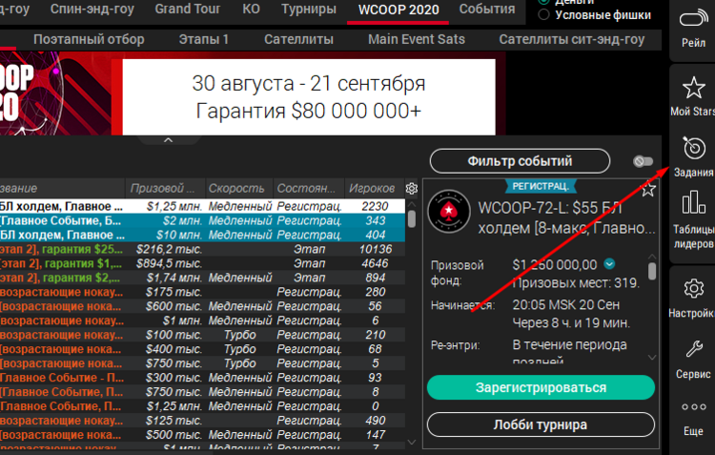Viewport: 715px width, 455px height.
Task: Click the Зарегистрироваться button
Action: tap(541, 387)
